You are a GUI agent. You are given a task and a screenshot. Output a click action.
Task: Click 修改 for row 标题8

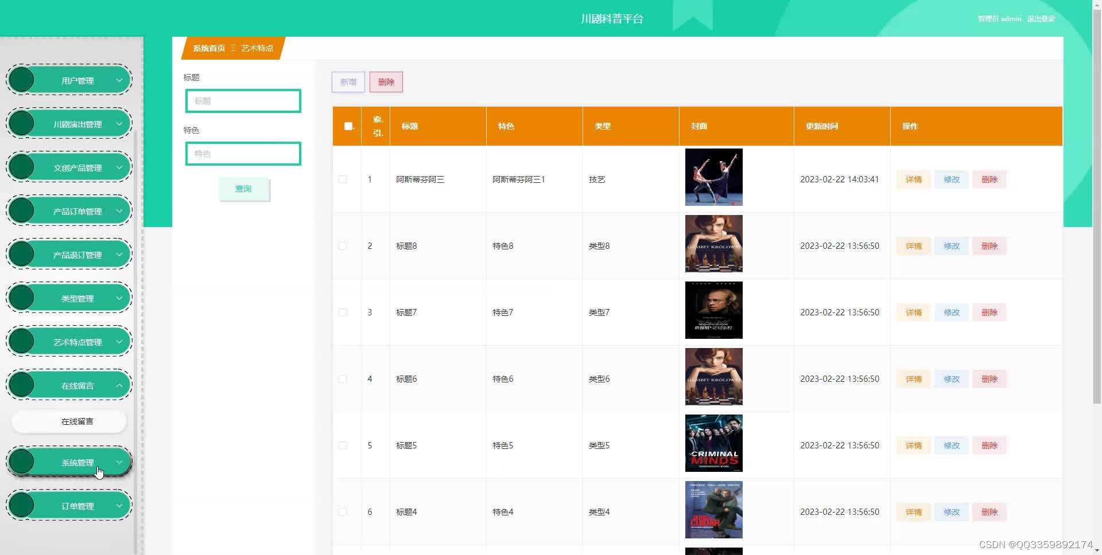(952, 246)
